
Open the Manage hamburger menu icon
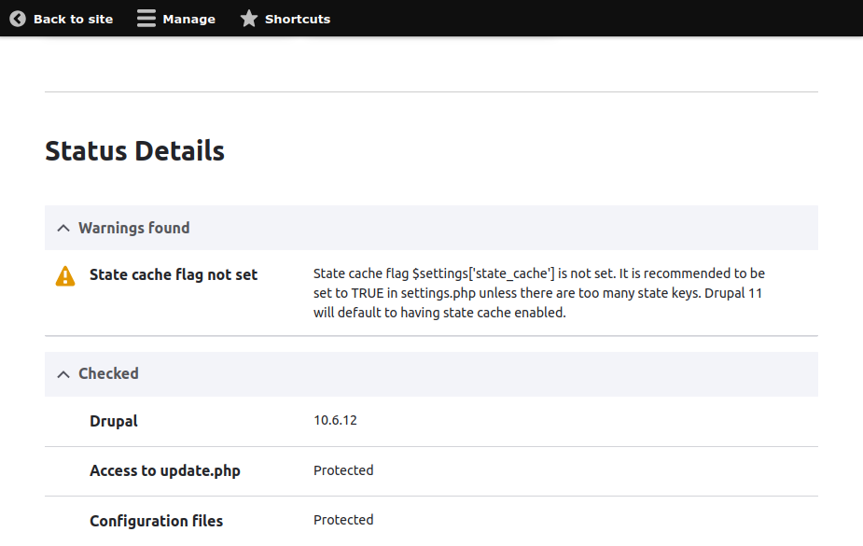tap(146, 19)
